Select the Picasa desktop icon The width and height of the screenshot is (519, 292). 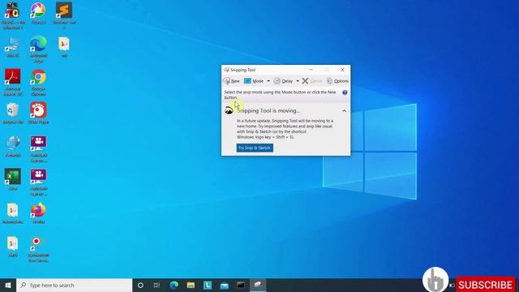38,15
